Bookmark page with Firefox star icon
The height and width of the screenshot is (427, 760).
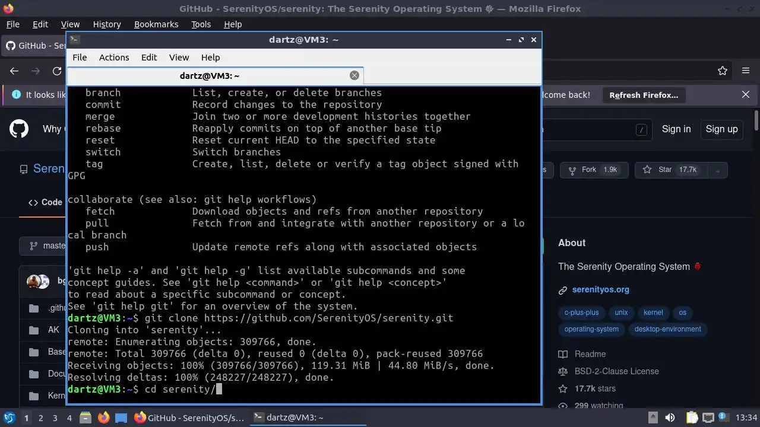click(723, 71)
